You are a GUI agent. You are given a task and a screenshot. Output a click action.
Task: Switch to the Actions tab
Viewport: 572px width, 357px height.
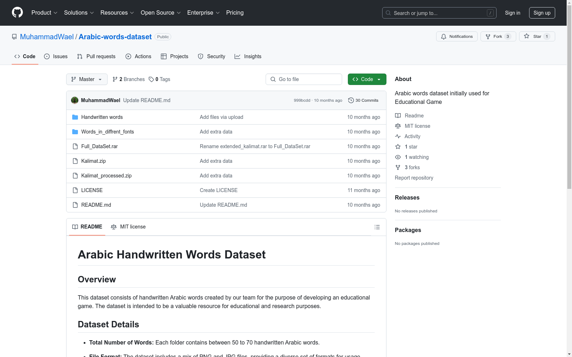pyautogui.click(x=138, y=56)
